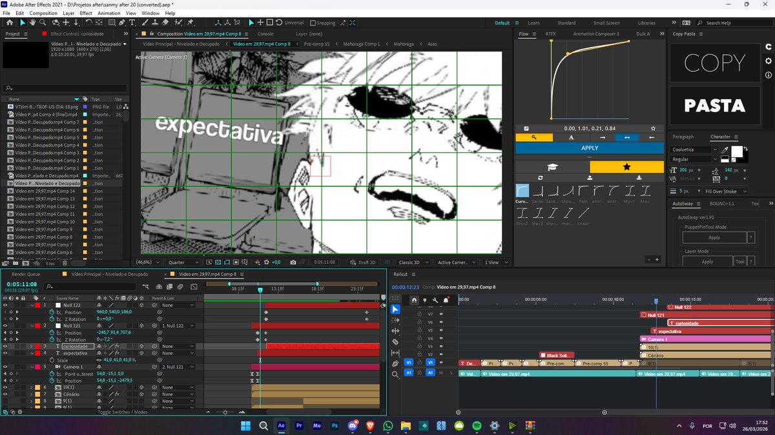This screenshot has width=775, height=435.
Task: Collapse the Camera 1 layer properties
Action: point(32,367)
